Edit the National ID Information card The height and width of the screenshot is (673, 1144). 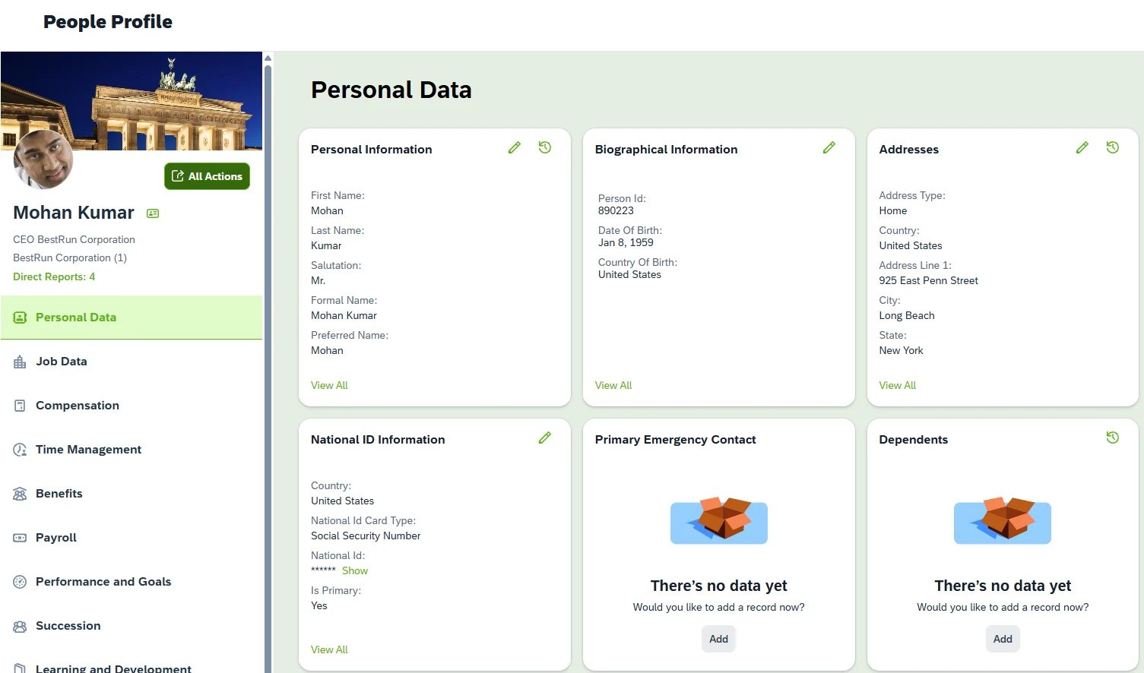(545, 438)
